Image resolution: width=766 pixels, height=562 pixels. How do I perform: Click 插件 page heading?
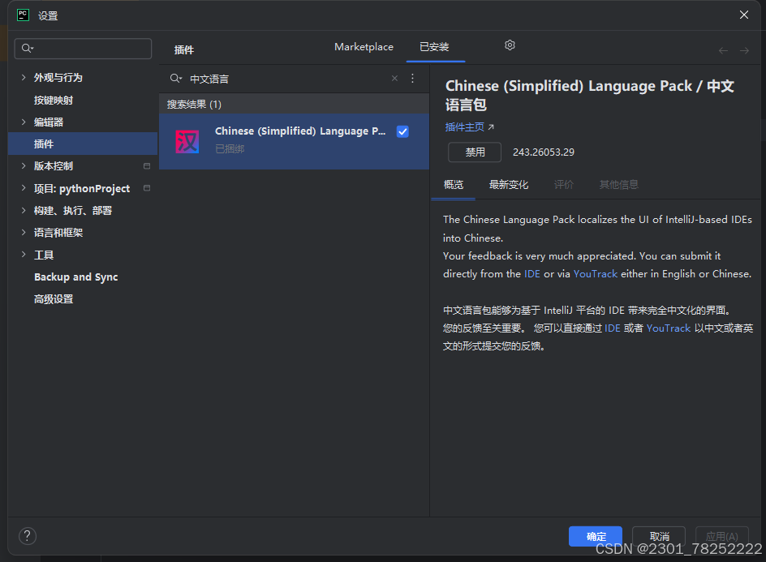pos(184,49)
